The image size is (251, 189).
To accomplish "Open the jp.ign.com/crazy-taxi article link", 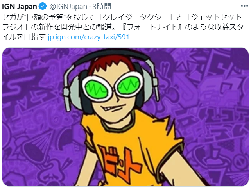I will 91,37.
